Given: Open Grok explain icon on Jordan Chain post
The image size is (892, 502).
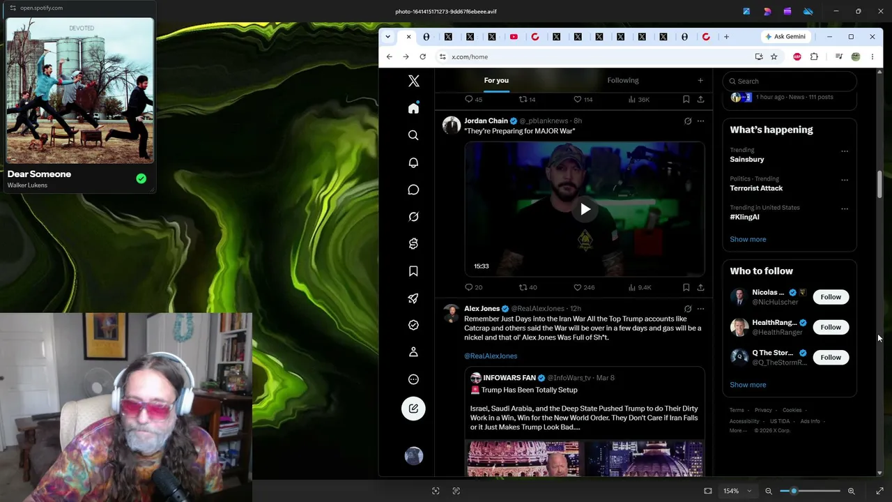Looking at the screenshot, I should click(x=687, y=121).
